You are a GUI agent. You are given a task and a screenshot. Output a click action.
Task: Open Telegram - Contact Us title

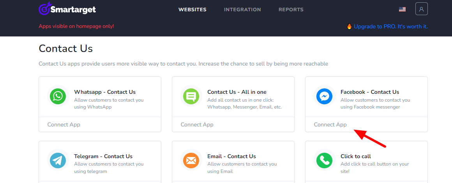(x=103, y=156)
